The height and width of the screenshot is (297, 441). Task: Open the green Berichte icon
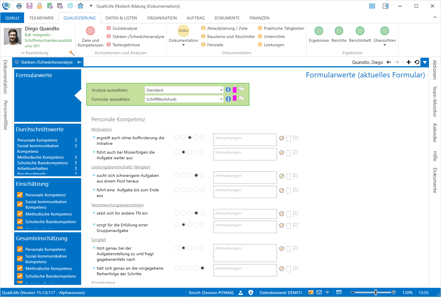pyautogui.click(x=339, y=31)
